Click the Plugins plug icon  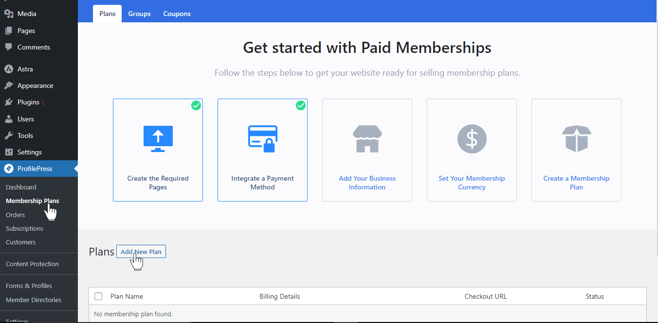tap(8, 102)
